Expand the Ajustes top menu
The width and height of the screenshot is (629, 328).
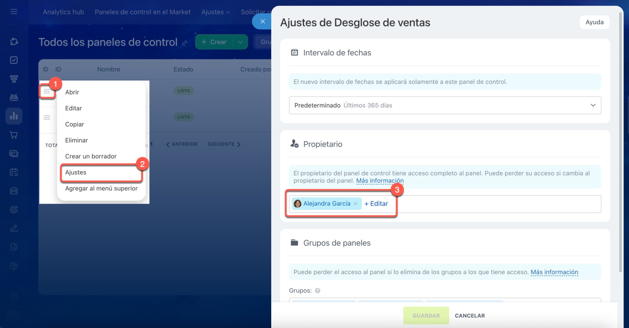[x=215, y=12]
